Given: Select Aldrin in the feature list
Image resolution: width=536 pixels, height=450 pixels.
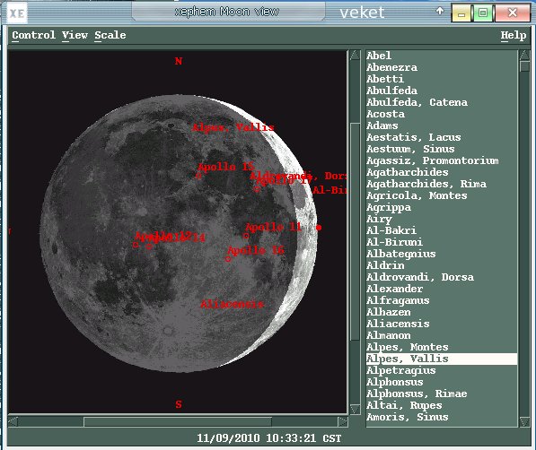Looking at the screenshot, I should coord(442,265).
